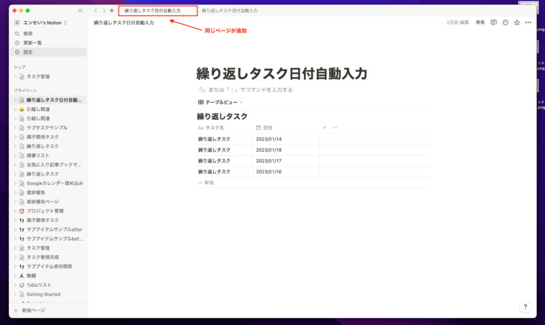Open task name in the 2023/01/16 row

point(214,172)
